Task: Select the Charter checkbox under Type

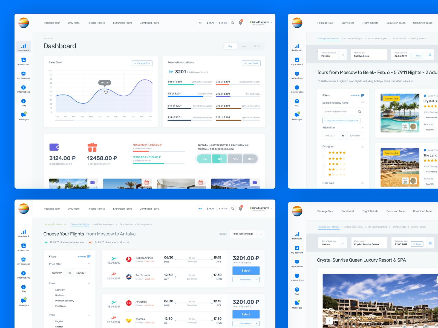Action: click(x=51, y=327)
